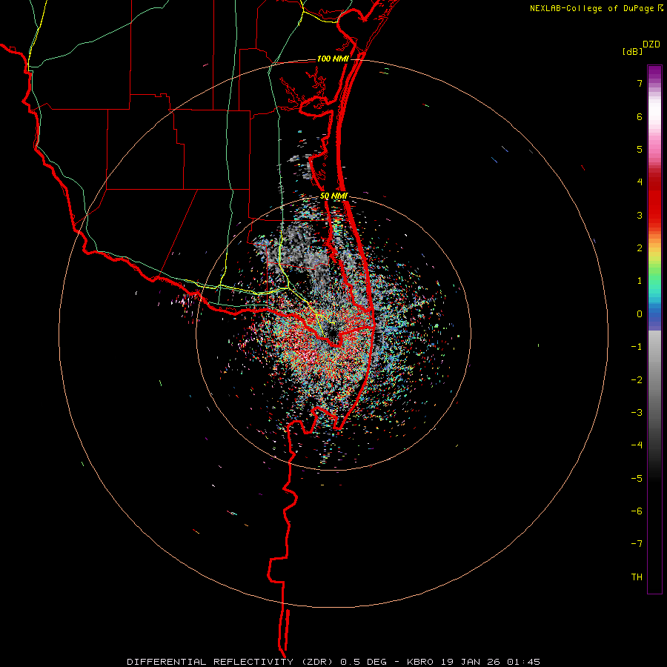
Task: Click the [dB] units label
Action: [632, 51]
